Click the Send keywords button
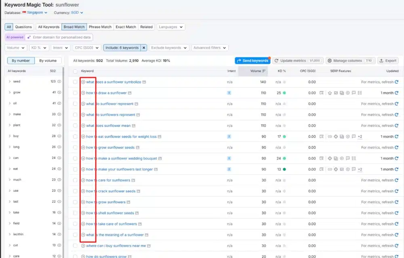 point(253,60)
